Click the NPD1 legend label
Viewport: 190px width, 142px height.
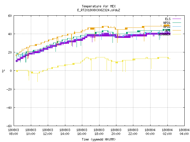pos(167,23)
